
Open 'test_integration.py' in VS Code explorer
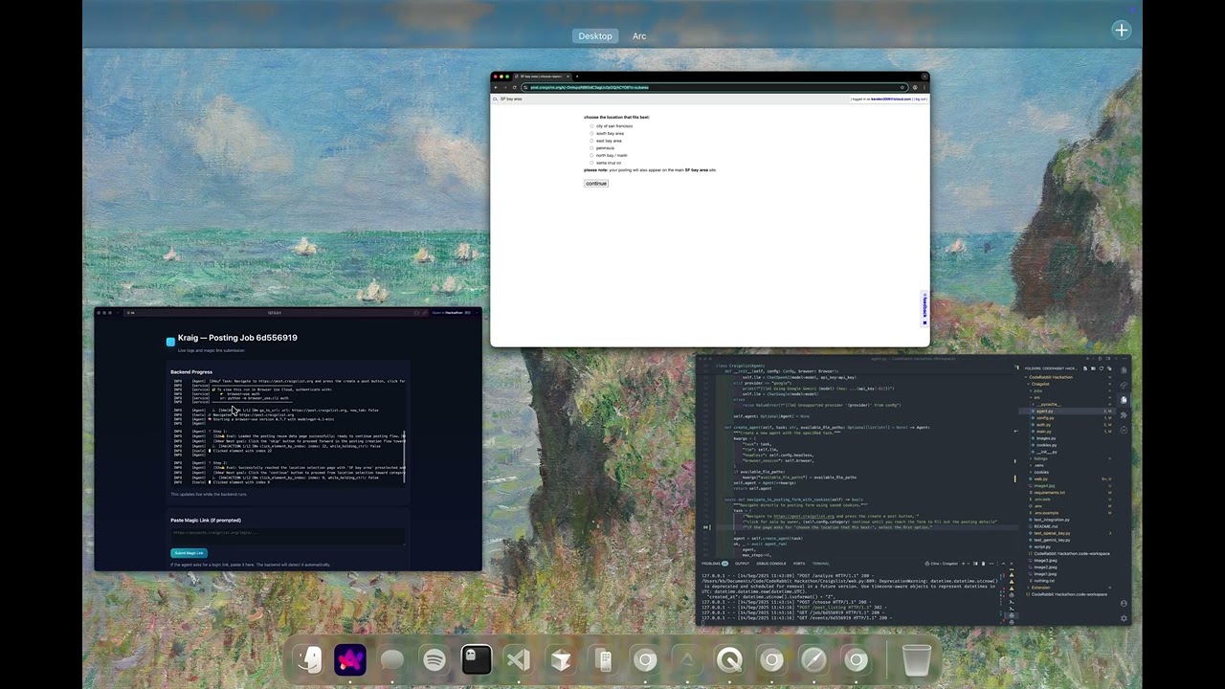pos(1050,520)
